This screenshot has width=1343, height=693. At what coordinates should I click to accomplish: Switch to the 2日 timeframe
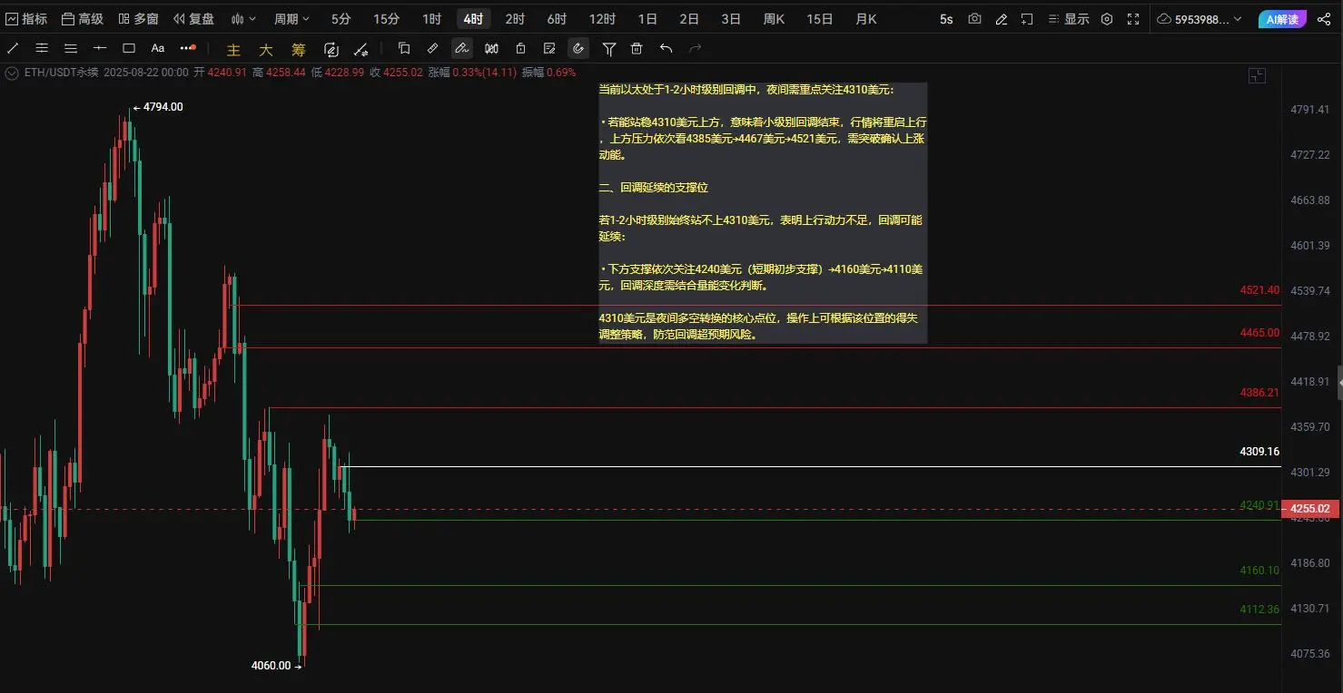point(689,18)
